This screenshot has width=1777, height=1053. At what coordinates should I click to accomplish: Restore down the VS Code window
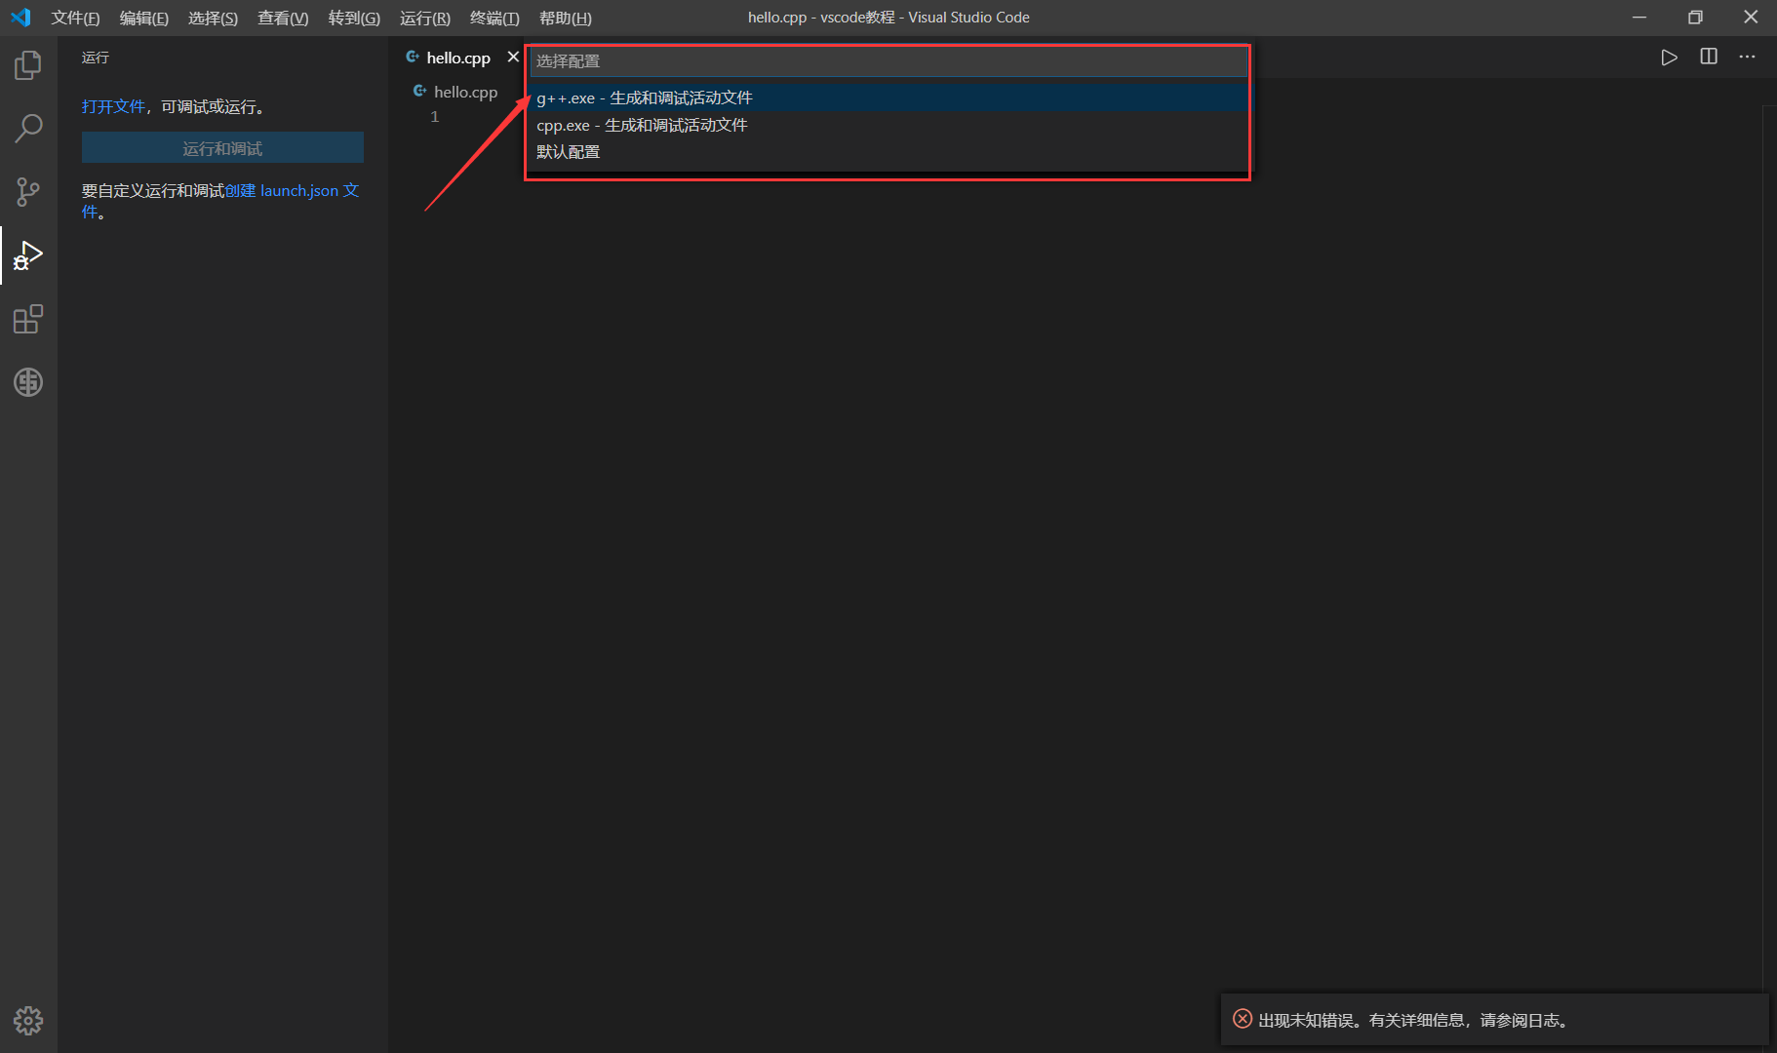tap(1695, 18)
